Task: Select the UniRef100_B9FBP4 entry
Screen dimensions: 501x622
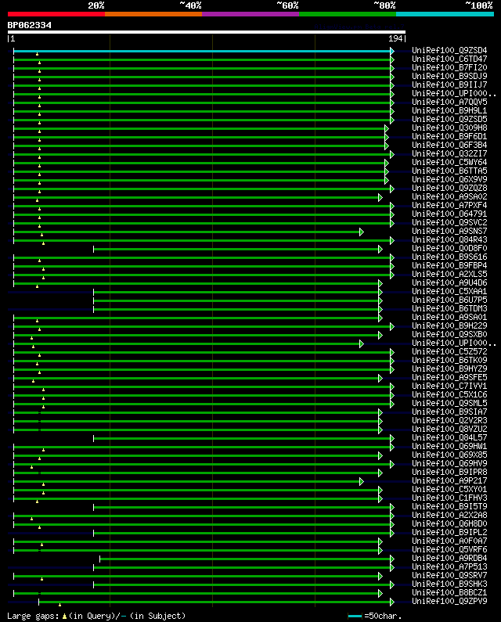Action: coord(449,266)
